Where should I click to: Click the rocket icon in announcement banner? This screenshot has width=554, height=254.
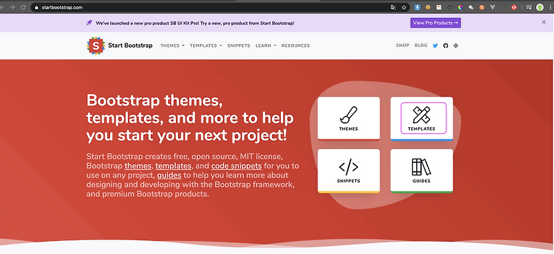pyautogui.click(x=89, y=23)
